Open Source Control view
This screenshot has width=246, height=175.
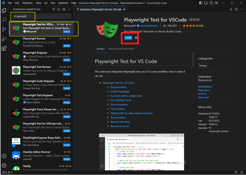[x=4, y=29]
